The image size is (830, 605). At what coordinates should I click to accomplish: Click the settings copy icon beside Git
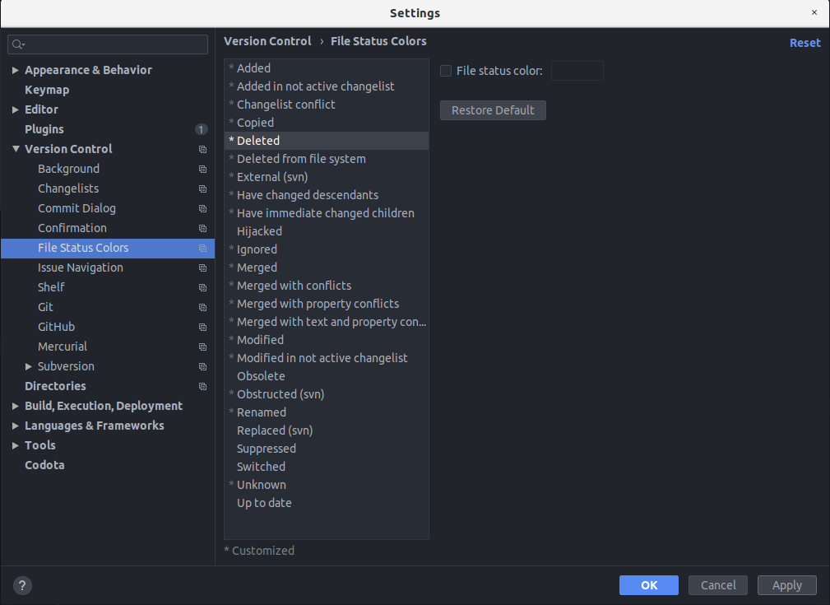tap(202, 307)
